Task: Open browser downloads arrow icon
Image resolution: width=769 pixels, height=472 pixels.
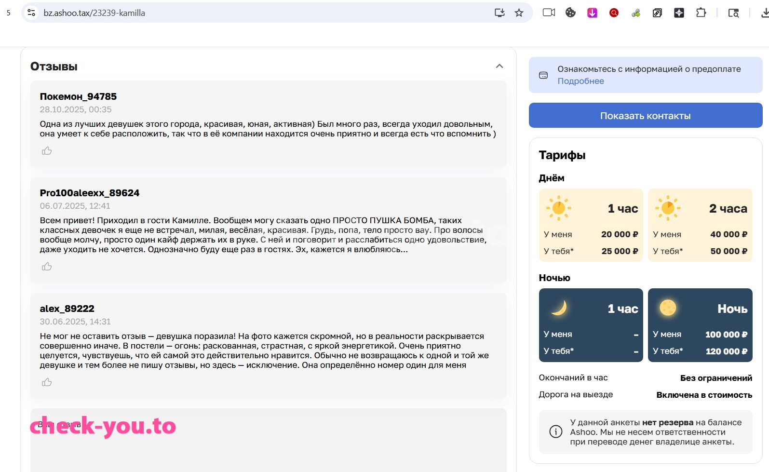Action: pyautogui.click(x=764, y=13)
